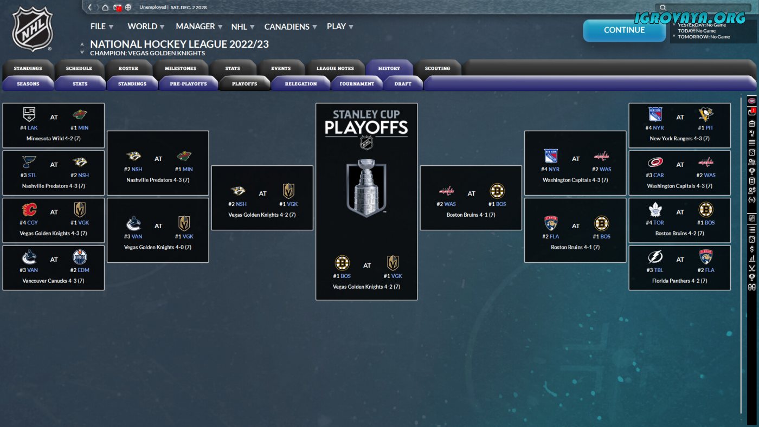
Task: Click the globe icon in the top bar
Action: [128, 8]
